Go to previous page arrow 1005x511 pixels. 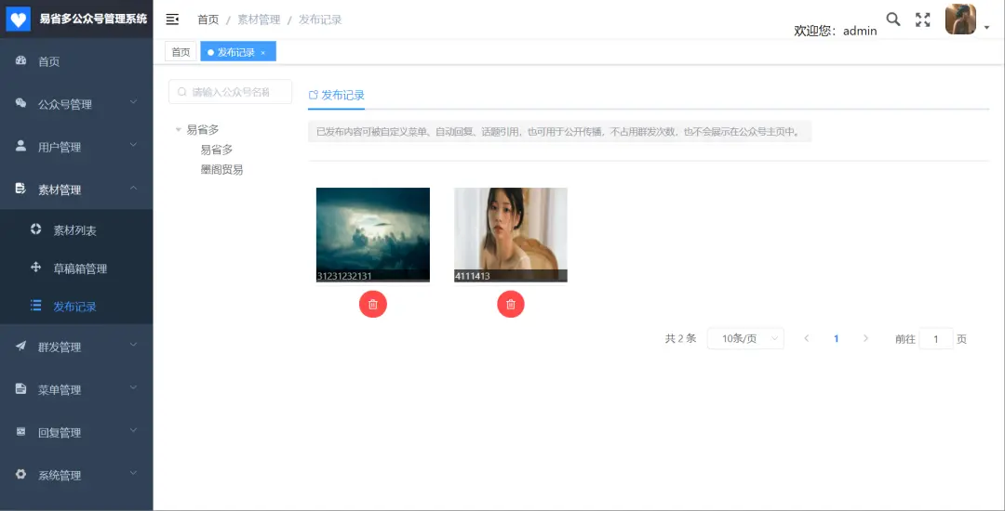(806, 338)
